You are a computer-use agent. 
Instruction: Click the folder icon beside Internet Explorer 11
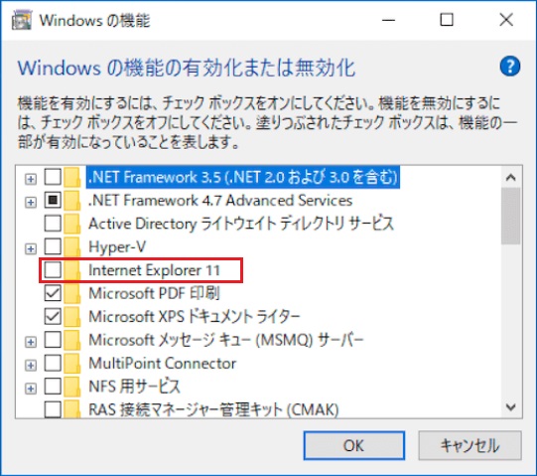(x=71, y=270)
